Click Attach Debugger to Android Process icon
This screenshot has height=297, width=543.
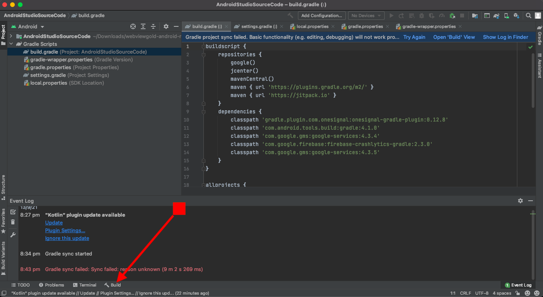(x=452, y=16)
